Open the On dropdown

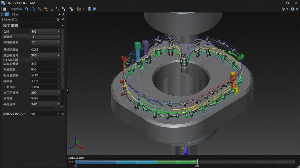tap(45, 42)
